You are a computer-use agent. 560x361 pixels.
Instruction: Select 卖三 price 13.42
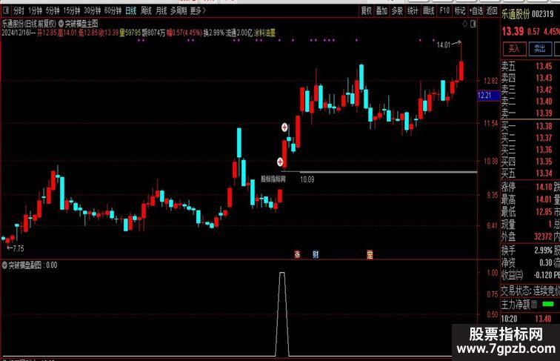(x=544, y=90)
